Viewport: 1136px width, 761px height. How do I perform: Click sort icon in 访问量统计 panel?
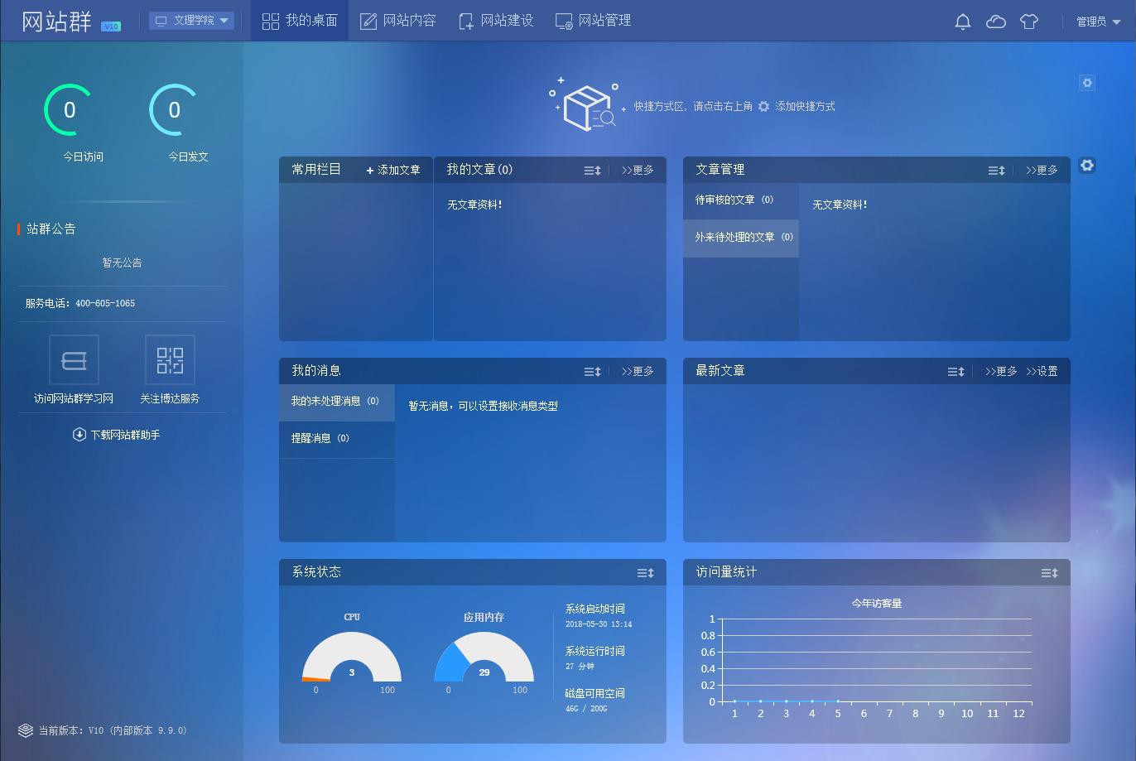click(1049, 573)
